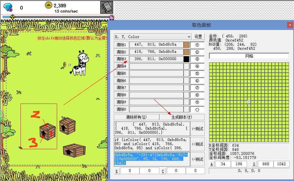Test the isColor script output
The image size is (294, 181).
[x=197, y=144]
